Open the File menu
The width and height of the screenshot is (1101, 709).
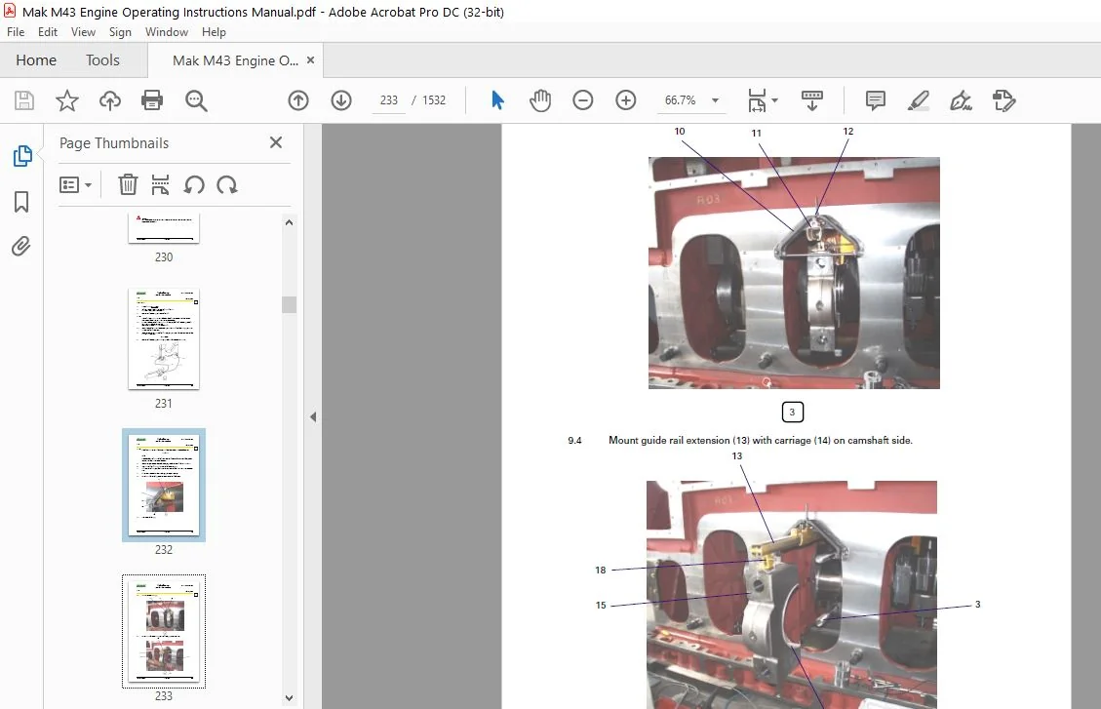click(16, 31)
